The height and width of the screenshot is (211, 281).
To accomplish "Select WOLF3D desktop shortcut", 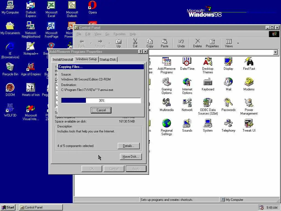I will click(10, 110).
